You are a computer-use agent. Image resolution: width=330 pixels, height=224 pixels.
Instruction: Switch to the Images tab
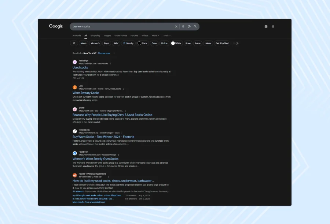107,36
